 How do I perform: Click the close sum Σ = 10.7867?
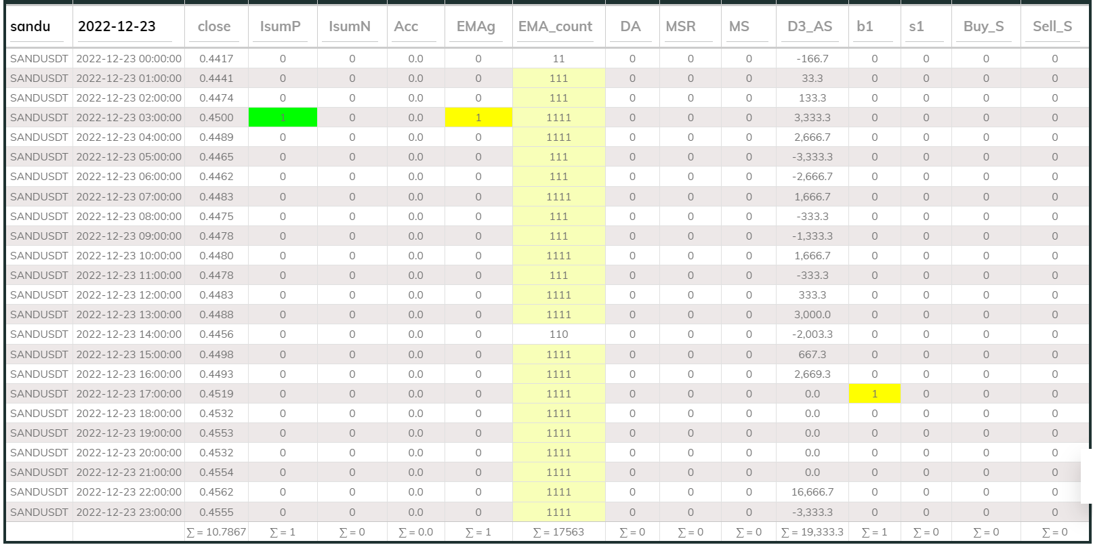click(x=216, y=532)
